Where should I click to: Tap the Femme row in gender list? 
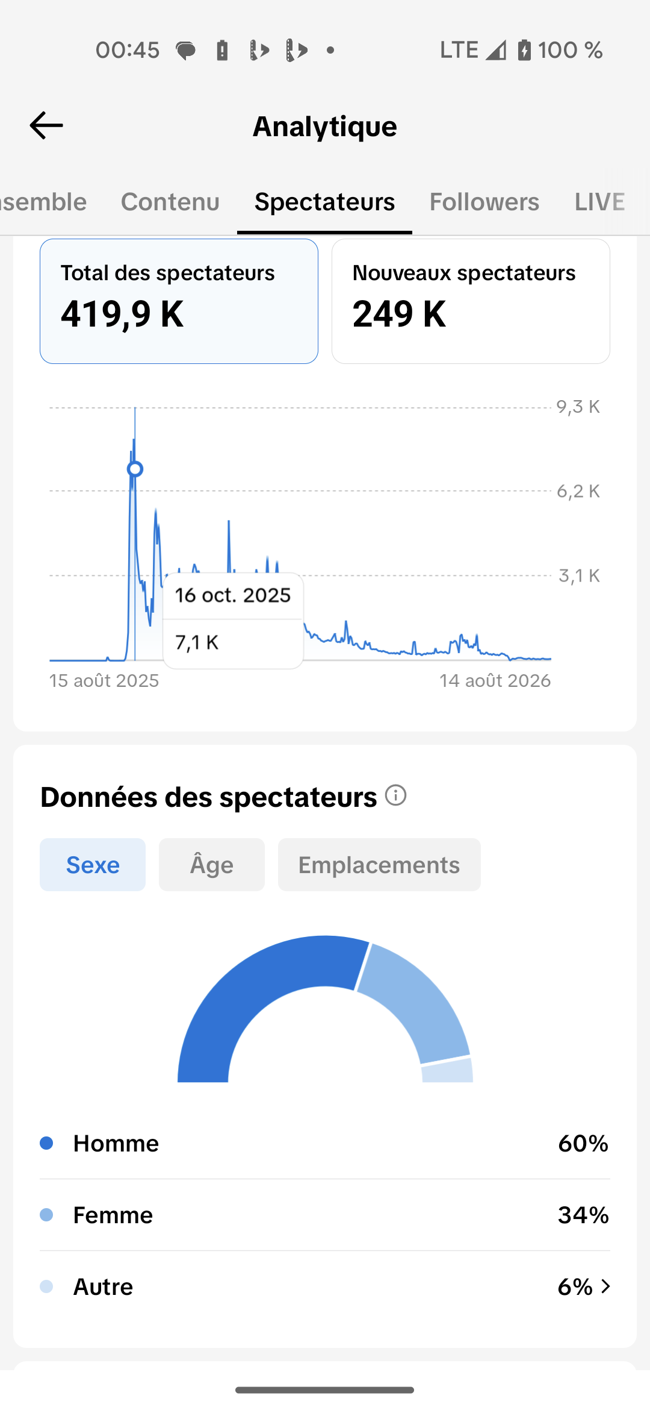coord(325,1215)
